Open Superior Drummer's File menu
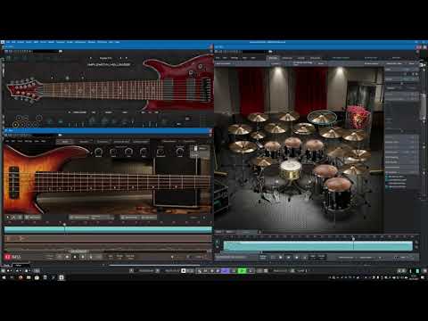Viewport: 428px width, 321px height. 218,58
